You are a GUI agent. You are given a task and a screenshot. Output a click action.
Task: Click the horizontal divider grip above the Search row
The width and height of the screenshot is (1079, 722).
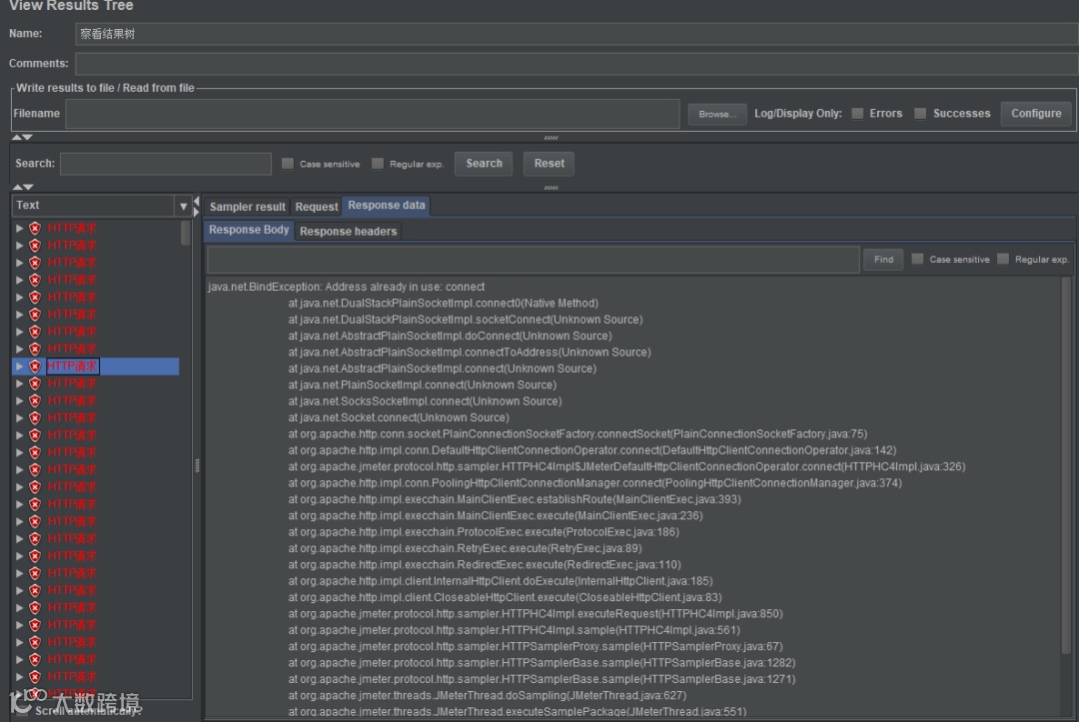pyautogui.click(x=550, y=138)
